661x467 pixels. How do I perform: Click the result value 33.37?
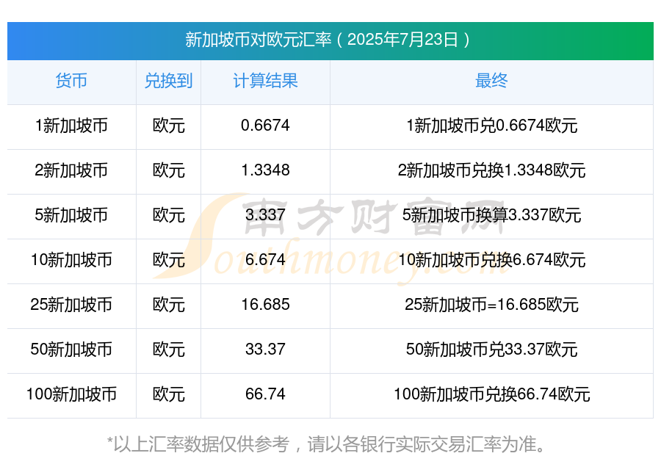pos(265,349)
